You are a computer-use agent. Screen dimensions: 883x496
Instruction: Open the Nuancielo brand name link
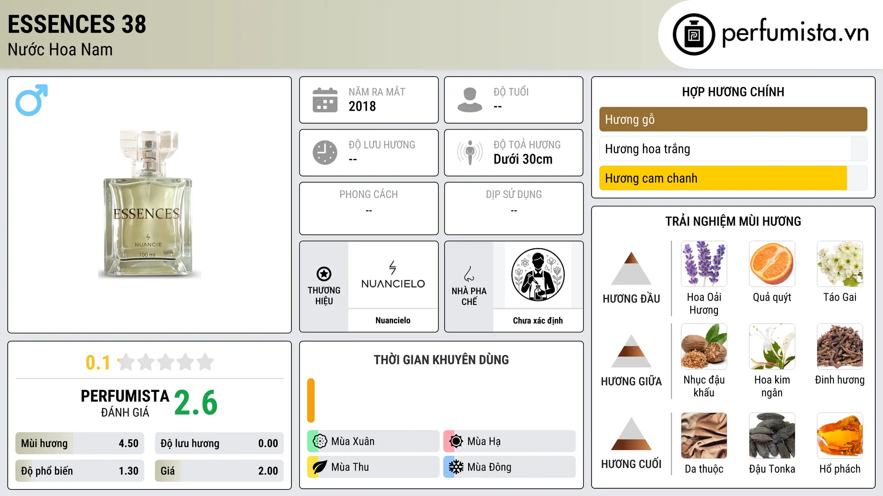[393, 320]
